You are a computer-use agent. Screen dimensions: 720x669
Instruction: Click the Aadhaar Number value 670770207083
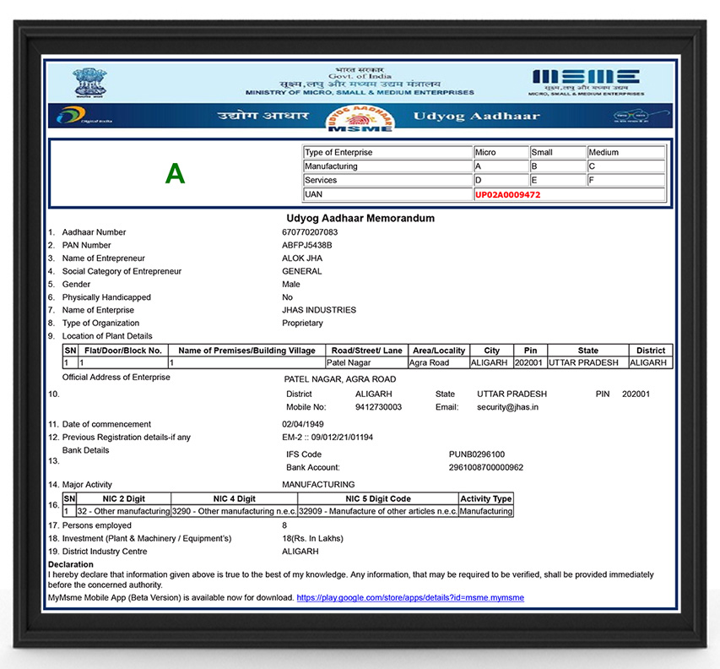pos(310,232)
